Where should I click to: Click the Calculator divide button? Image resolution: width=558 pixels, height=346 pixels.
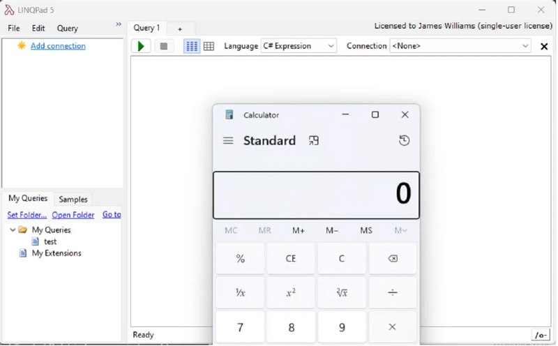point(393,292)
